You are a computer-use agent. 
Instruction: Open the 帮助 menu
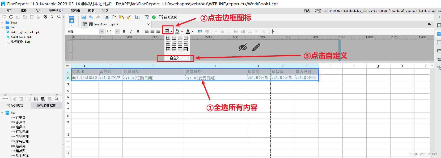click(91, 11)
